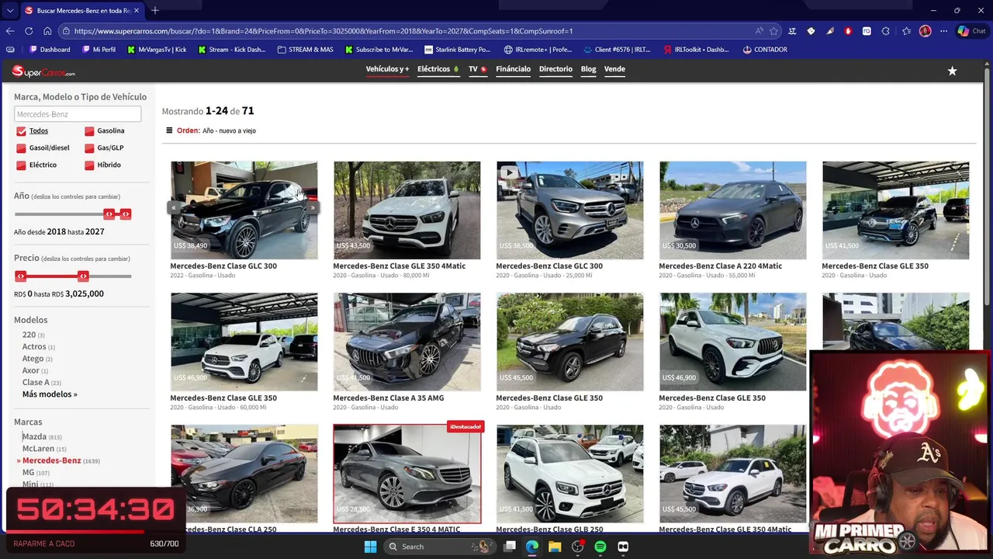Open the Destacado Clase E 350 listing photo
Image resolution: width=993 pixels, height=559 pixels.
point(407,474)
